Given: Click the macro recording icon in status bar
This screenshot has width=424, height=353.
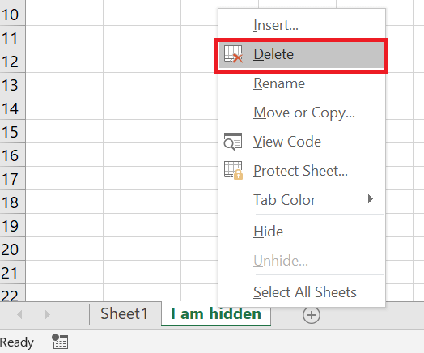Looking at the screenshot, I should point(60,342).
